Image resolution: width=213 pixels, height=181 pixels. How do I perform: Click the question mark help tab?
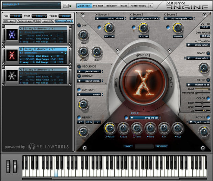(x=150, y=6)
